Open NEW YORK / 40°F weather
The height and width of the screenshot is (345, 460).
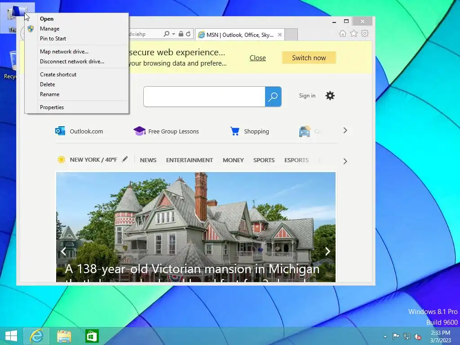[93, 160]
